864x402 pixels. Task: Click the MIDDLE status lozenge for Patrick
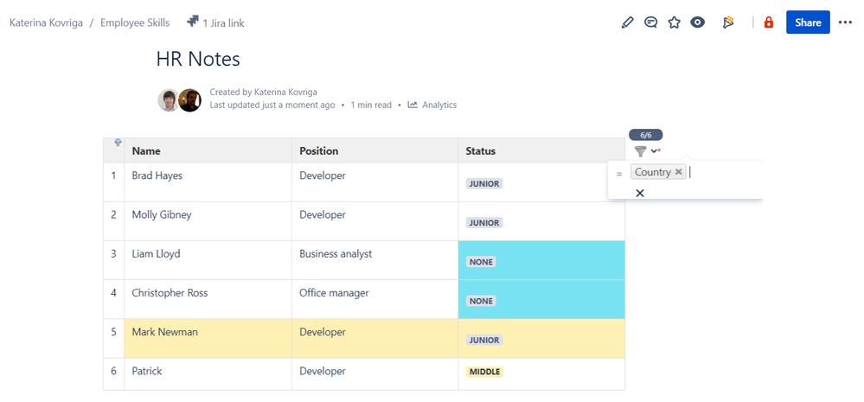pyautogui.click(x=484, y=372)
